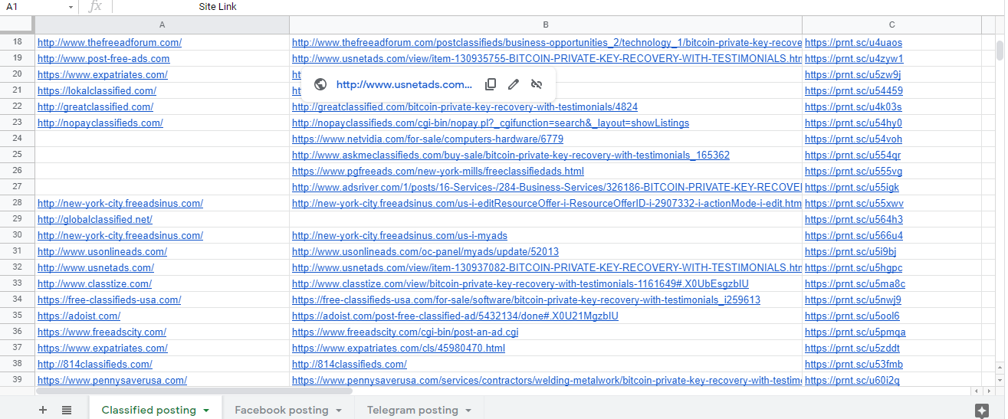The height and width of the screenshot is (419, 1008).
Task: Open Telegram posting tab dropdown arrow
Action: click(x=468, y=411)
